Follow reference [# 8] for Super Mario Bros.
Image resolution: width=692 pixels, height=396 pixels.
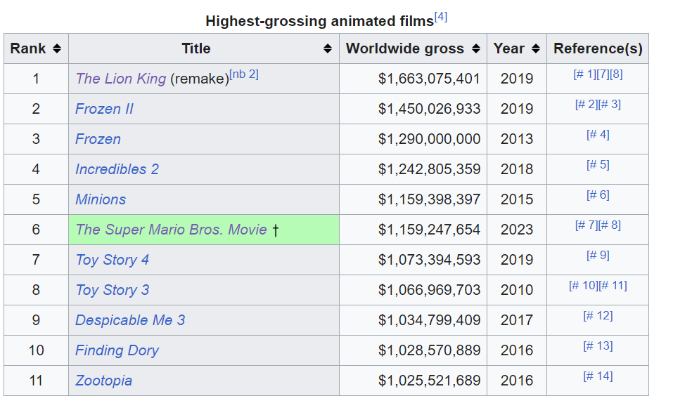pyautogui.click(x=610, y=225)
